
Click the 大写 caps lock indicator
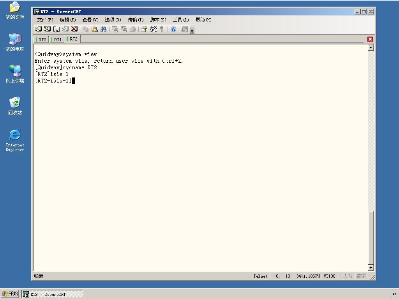(348, 276)
